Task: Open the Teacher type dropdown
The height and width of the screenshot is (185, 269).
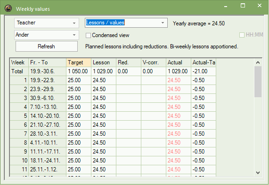Action: 47,23
